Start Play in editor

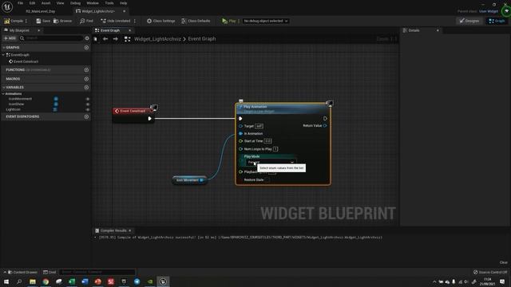tap(229, 21)
